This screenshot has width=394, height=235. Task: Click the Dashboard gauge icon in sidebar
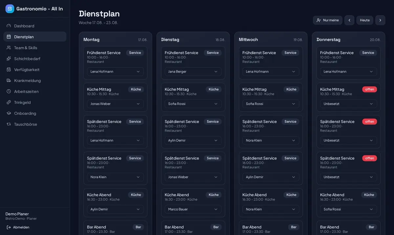(9, 26)
